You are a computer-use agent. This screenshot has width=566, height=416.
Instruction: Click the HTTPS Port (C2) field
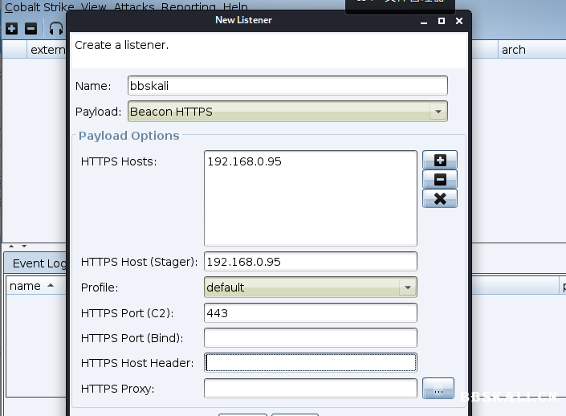pyautogui.click(x=310, y=312)
